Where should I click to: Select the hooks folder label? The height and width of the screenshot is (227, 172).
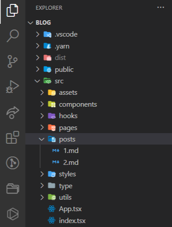click(68, 116)
